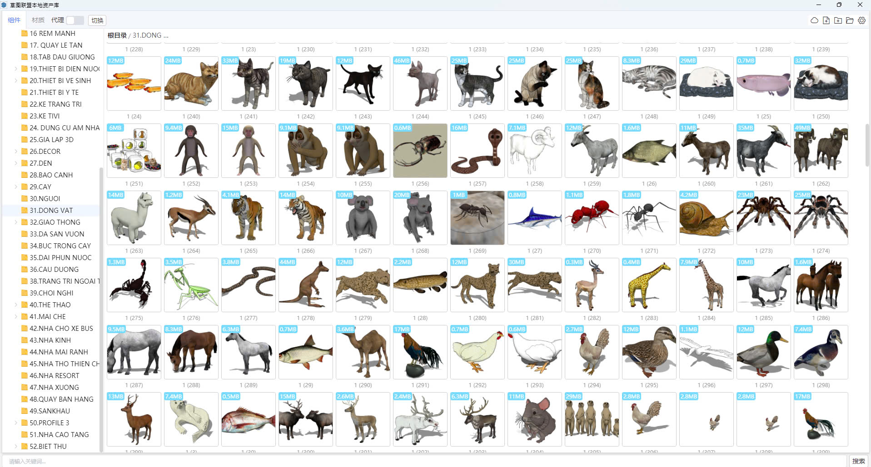Select the yellow giraffe thumbnail 1 (283)
This screenshot has height=467, width=871.
tap(649, 285)
